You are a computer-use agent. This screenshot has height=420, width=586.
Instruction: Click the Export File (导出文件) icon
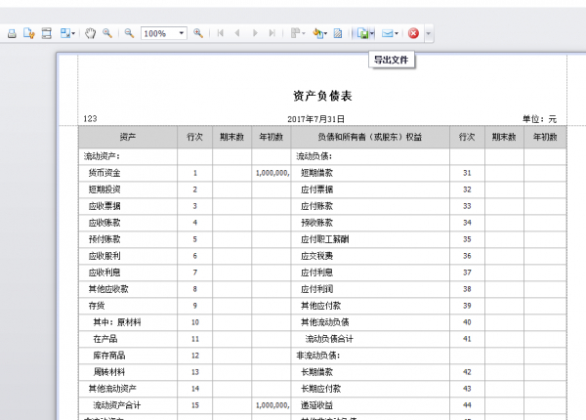[x=362, y=33]
